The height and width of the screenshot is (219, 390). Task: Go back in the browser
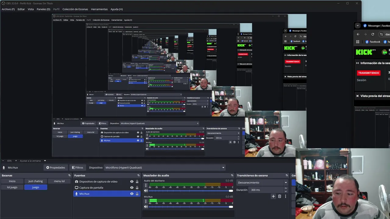pyautogui.click(x=358, y=34)
